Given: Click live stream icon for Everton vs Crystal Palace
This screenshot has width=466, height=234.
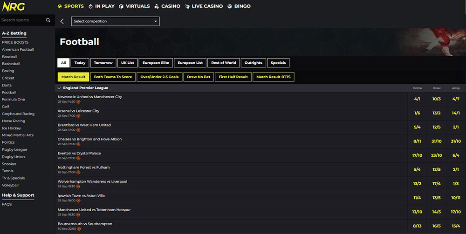Looking at the screenshot, I should pos(78,158).
